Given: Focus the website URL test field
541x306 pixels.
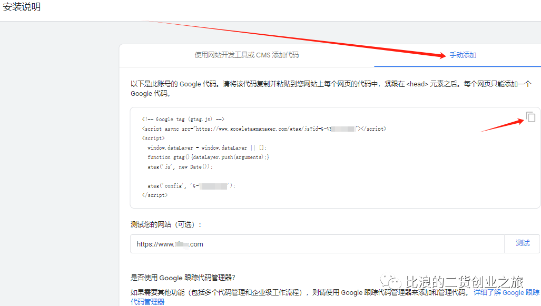Looking at the screenshot, I should point(318,244).
